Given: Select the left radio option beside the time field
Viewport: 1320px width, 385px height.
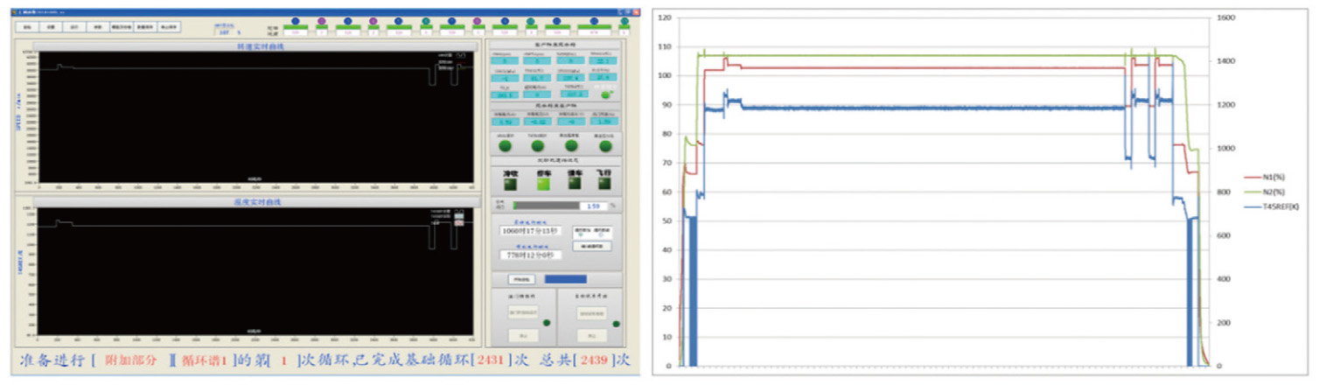Looking at the screenshot, I should point(580,234).
